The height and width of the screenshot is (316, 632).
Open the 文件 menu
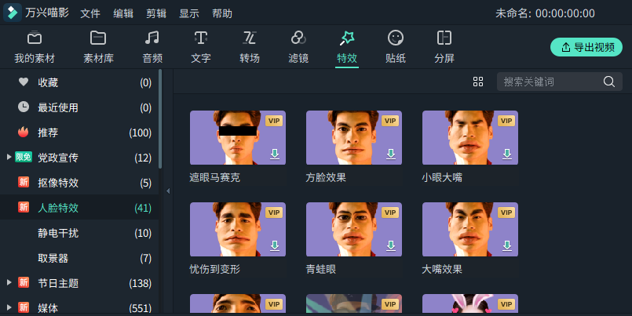tap(90, 13)
